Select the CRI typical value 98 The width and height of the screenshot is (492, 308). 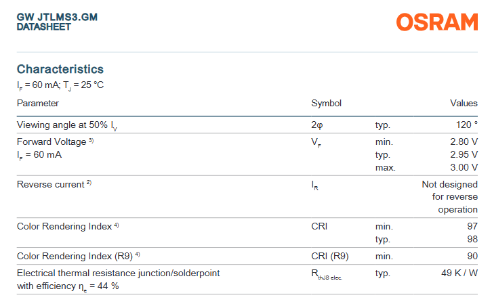point(472,239)
